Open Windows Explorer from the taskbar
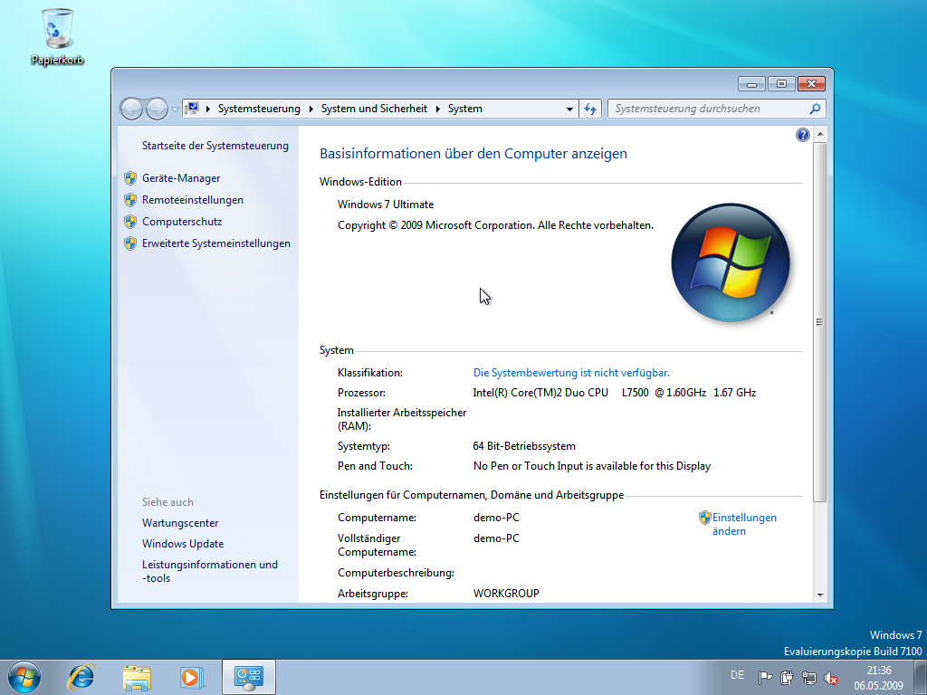The width and height of the screenshot is (927, 695). pos(137,677)
